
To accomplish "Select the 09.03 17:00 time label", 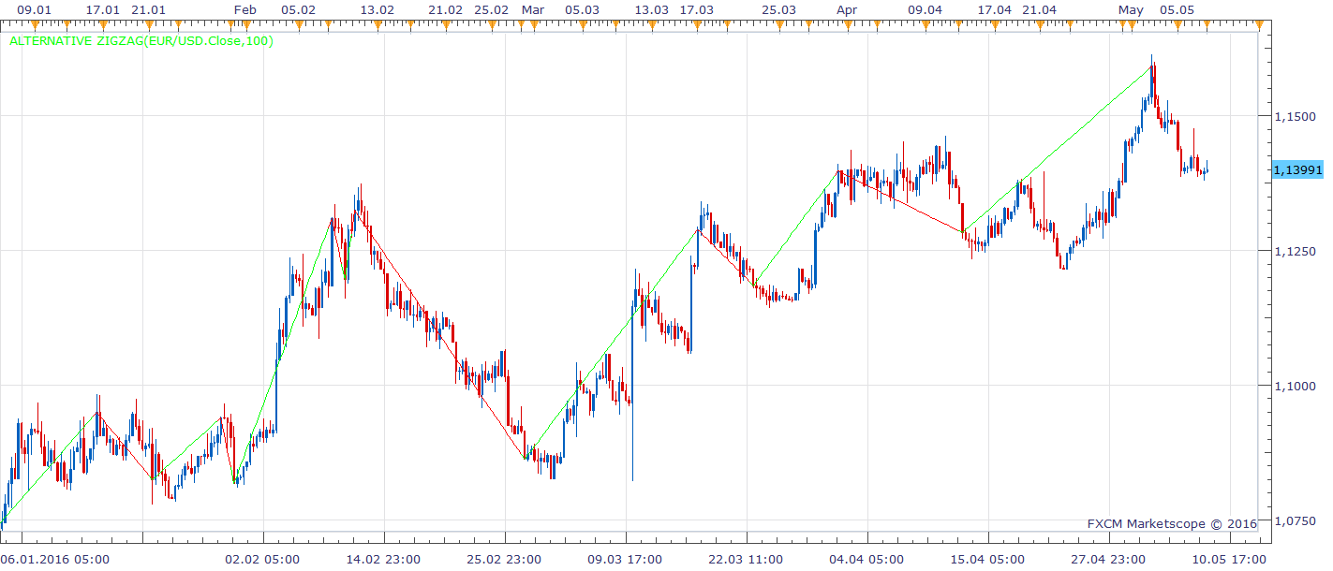I will coord(626,559).
